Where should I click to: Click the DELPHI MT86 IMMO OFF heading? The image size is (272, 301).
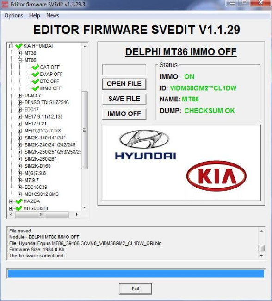(x=181, y=52)
